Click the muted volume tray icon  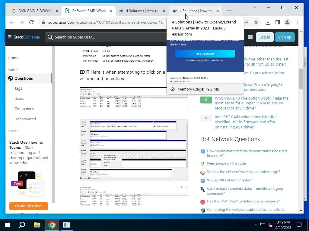pos(270,225)
